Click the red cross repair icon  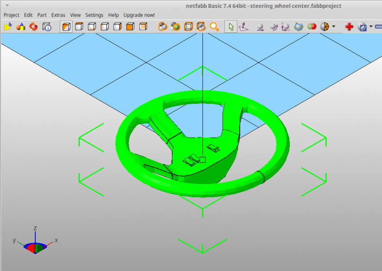click(x=350, y=27)
